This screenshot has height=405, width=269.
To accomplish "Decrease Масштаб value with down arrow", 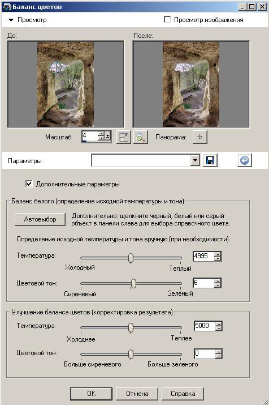I will 101,138.
